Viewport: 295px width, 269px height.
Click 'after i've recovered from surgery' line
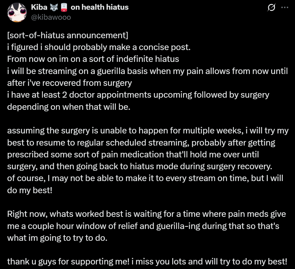(x=69, y=82)
